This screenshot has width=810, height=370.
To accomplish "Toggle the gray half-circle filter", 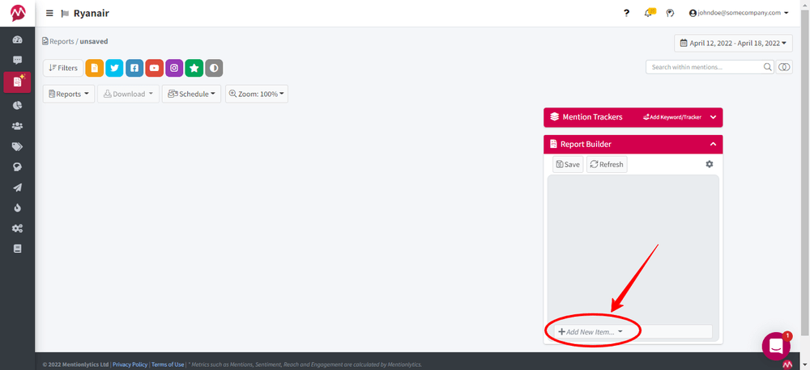I will coord(214,68).
